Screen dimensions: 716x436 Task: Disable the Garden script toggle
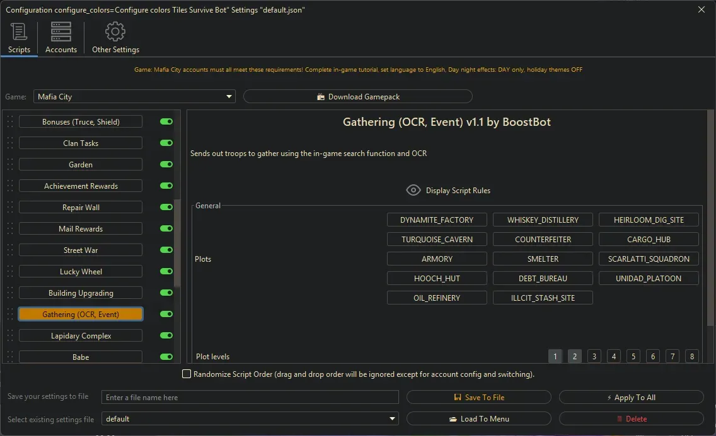166,165
